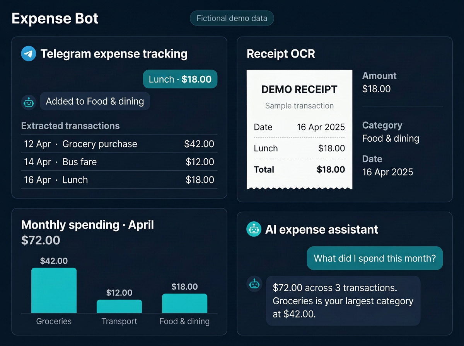Click the 'DEMO RECEIPT' title on receipt
Viewport: 464px width, 346px height.
299,89
